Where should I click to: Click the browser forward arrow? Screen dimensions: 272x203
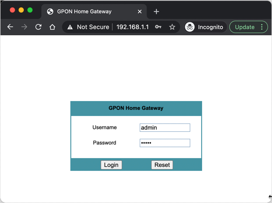pos(24,27)
